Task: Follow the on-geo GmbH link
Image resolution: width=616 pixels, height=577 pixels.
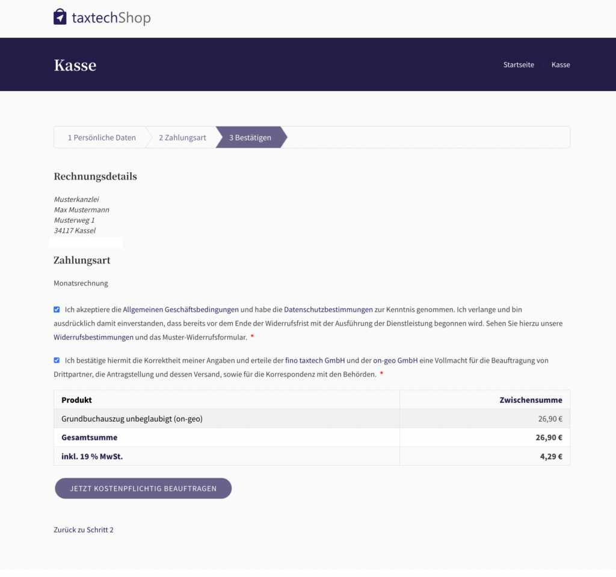Action: pyautogui.click(x=395, y=360)
